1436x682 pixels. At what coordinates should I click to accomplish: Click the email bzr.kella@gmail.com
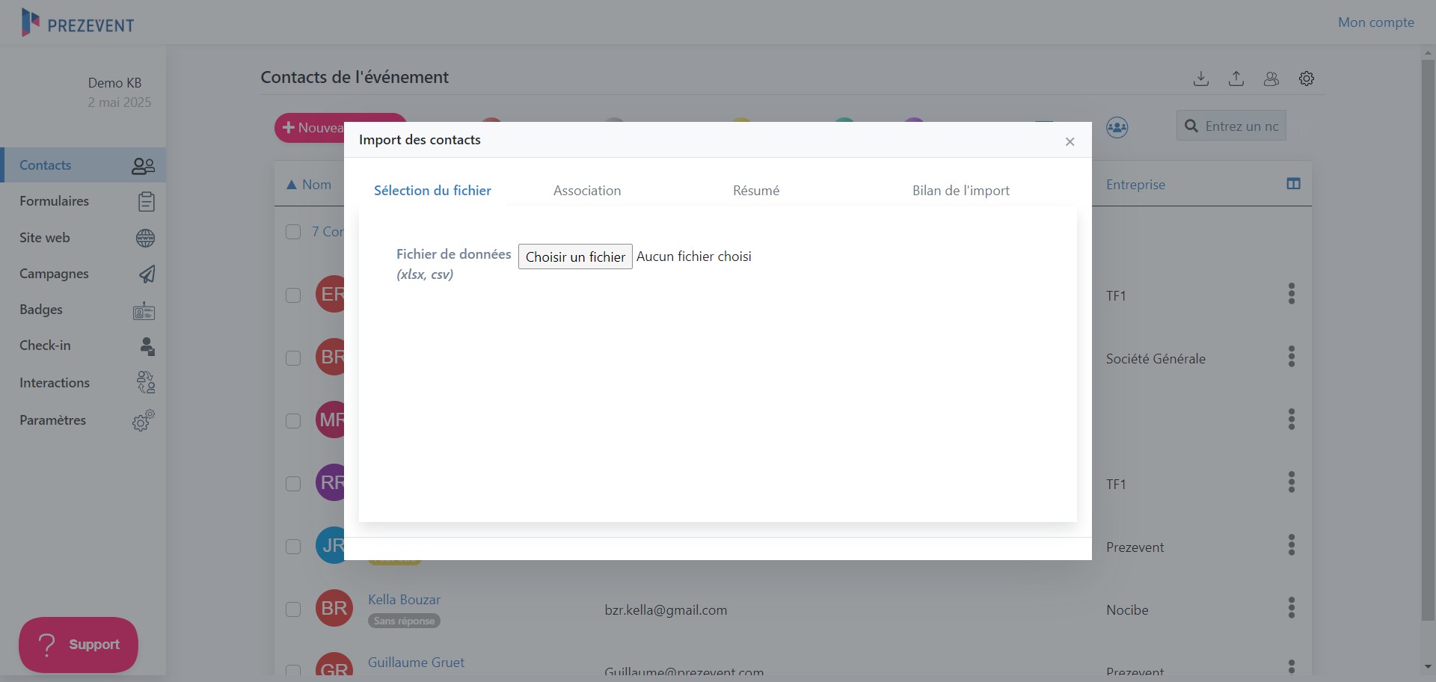point(666,610)
